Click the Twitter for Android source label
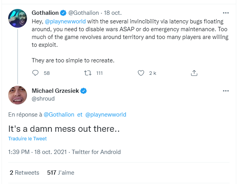237x184 pixels. point(96,152)
